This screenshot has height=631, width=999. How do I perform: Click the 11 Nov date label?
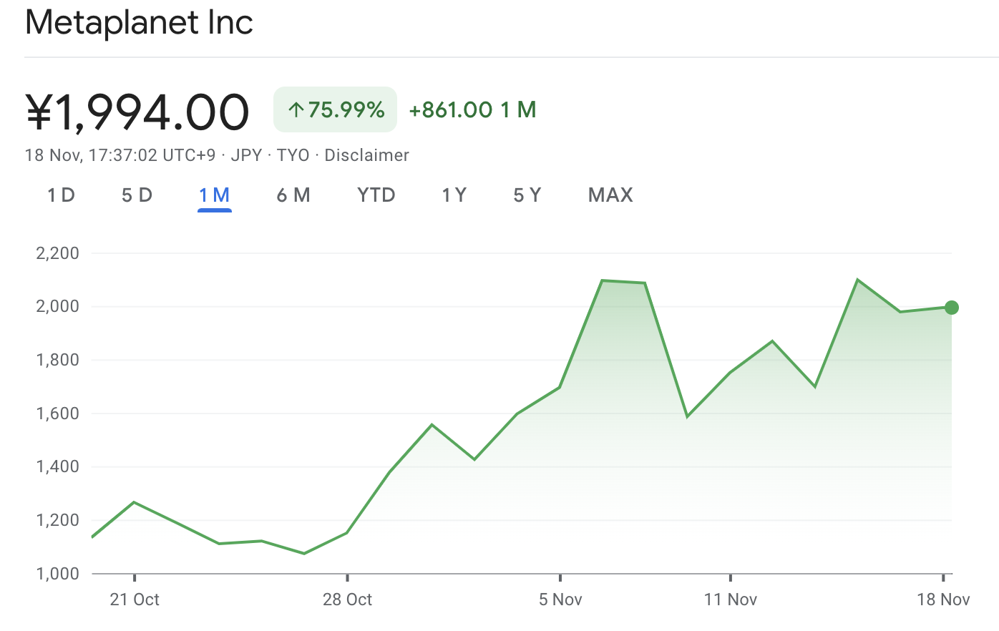(730, 600)
